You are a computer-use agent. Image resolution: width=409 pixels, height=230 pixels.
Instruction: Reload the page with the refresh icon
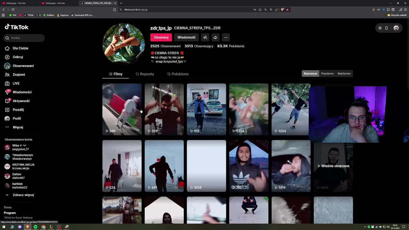point(13,10)
